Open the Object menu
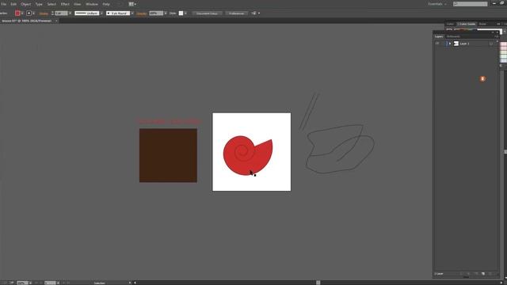 (26, 4)
